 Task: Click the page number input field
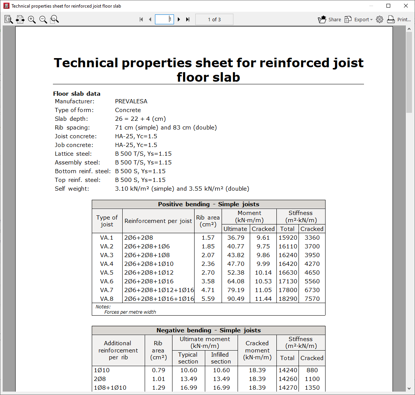(164, 19)
